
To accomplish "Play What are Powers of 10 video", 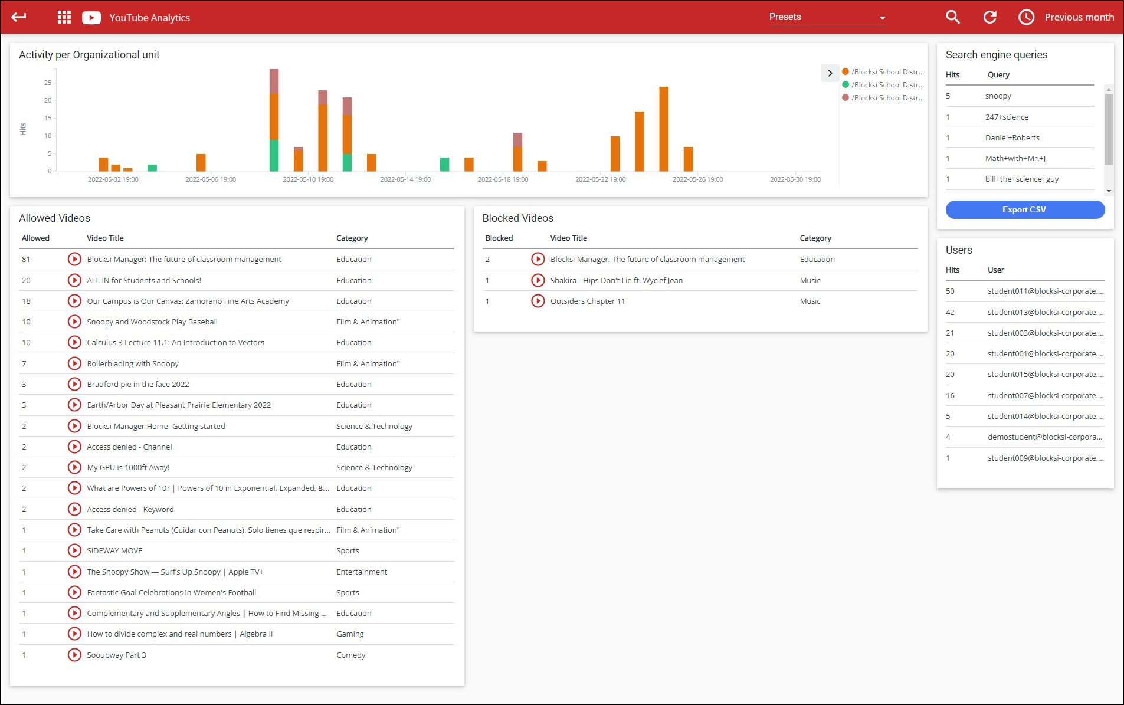I will pyautogui.click(x=74, y=488).
